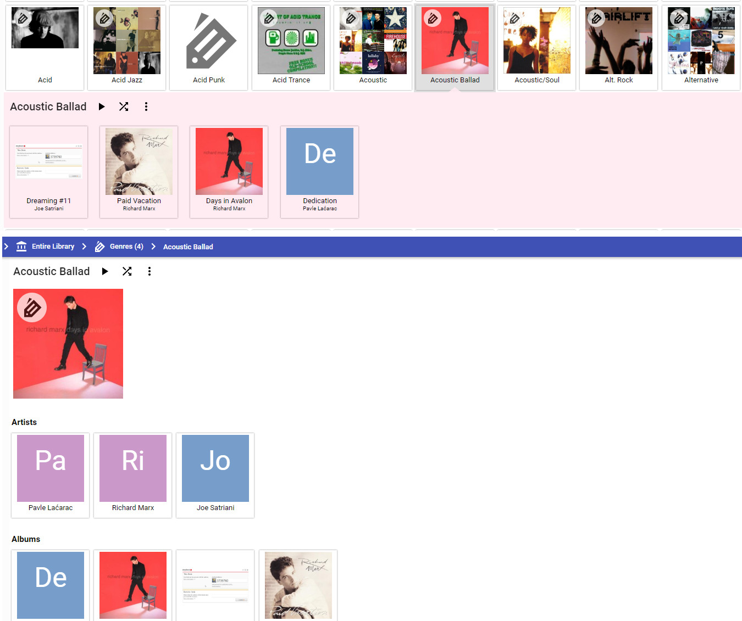The width and height of the screenshot is (742, 621).
Task: Open the Paid Vacation album by Richard Marx
Action: (x=139, y=171)
